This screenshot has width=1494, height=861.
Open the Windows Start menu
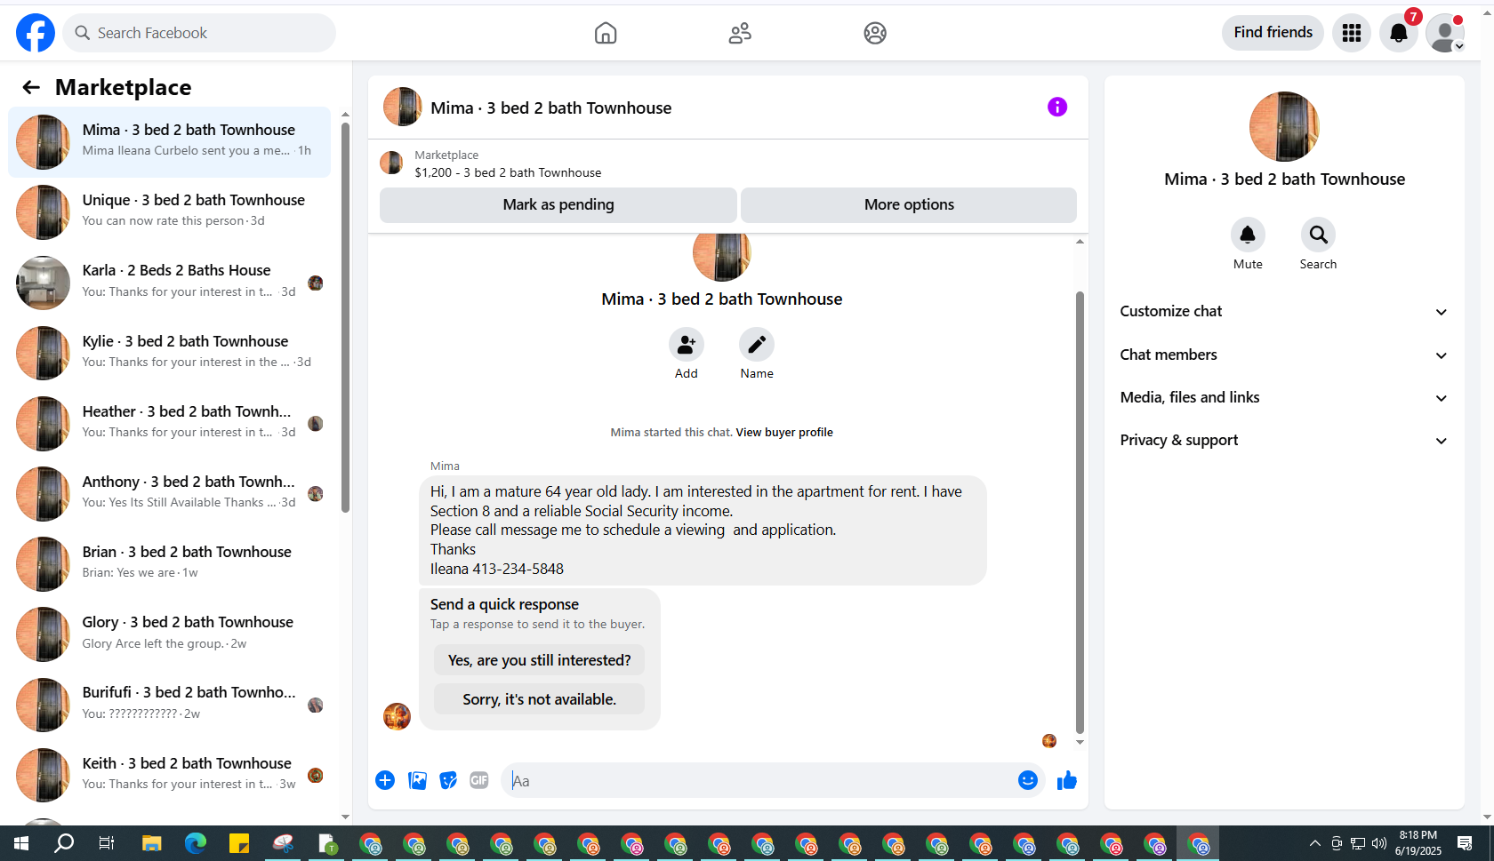pos(21,843)
